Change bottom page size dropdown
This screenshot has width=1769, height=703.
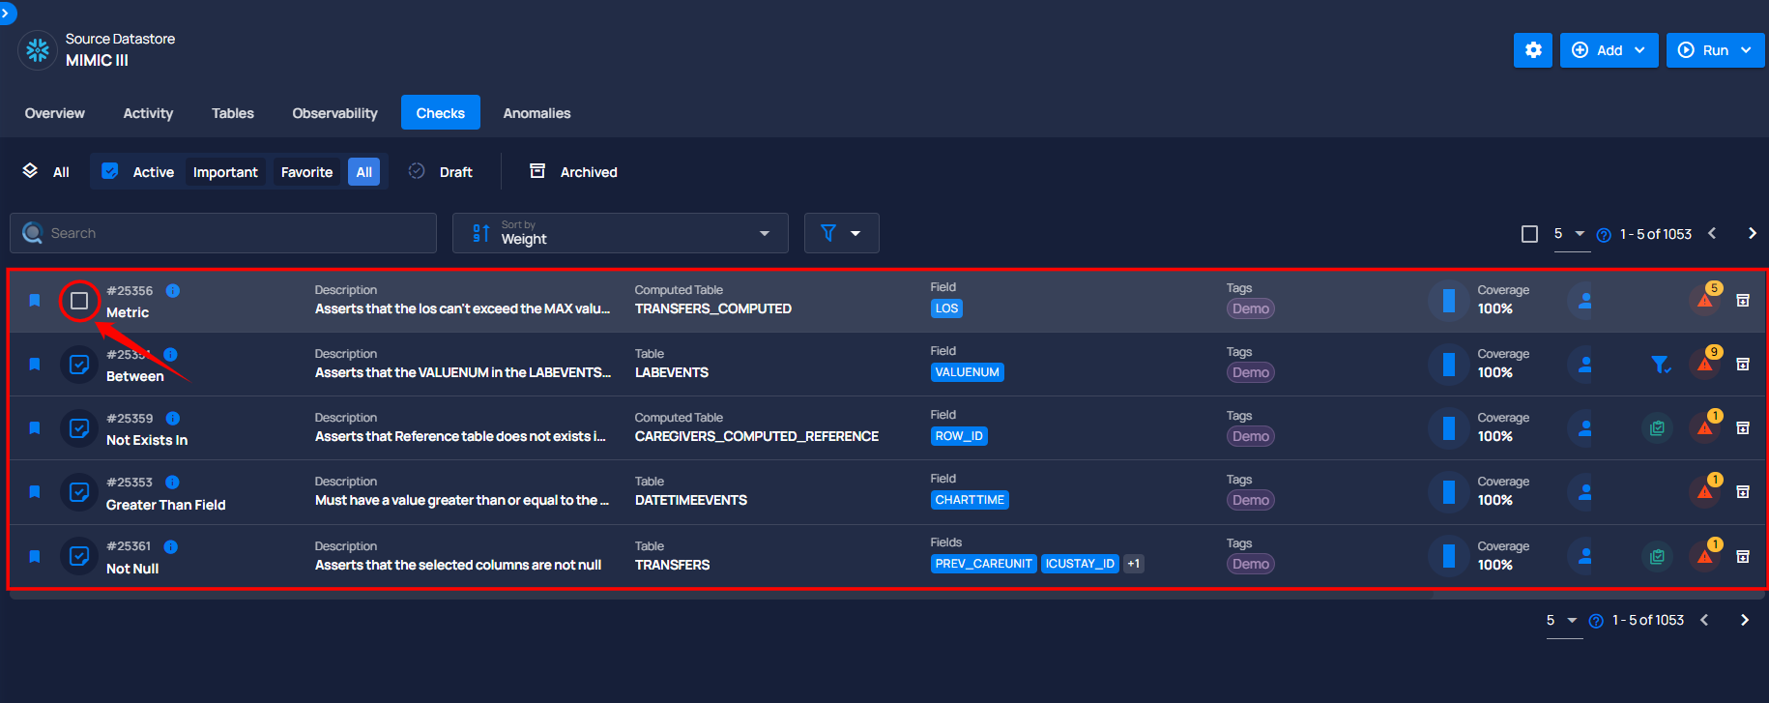[x=1564, y=621]
